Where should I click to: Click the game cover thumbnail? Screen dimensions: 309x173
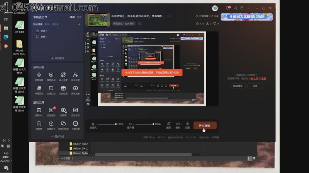[x=98, y=20]
